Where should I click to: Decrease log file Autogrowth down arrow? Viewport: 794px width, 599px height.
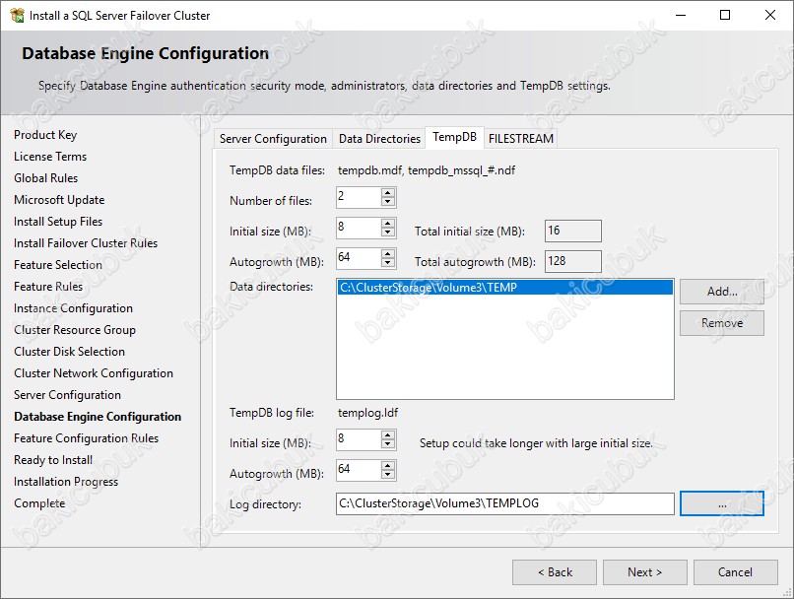pos(388,475)
